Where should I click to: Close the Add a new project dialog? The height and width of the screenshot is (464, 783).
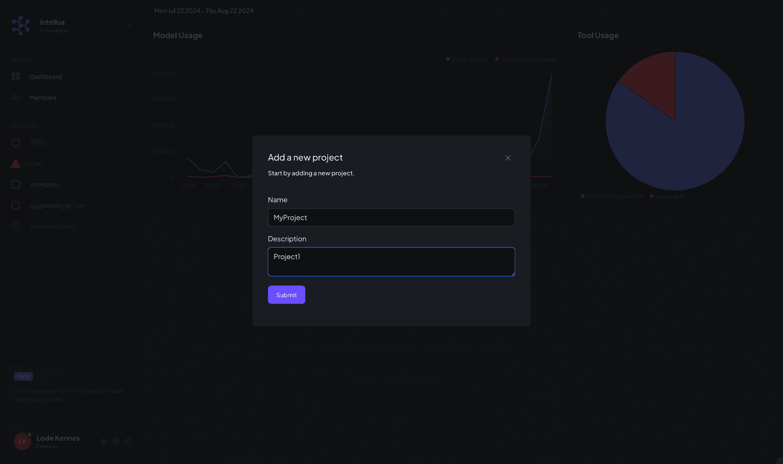pyautogui.click(x=508, y=158)
